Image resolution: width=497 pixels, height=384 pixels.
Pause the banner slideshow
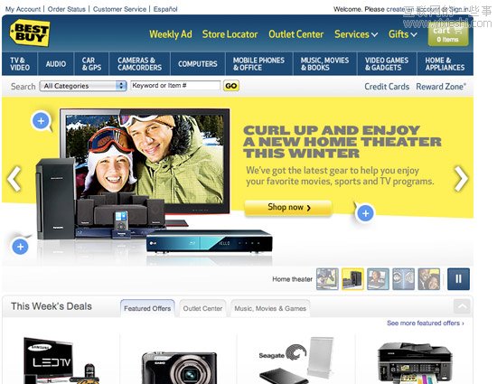(x=458, y=279)
